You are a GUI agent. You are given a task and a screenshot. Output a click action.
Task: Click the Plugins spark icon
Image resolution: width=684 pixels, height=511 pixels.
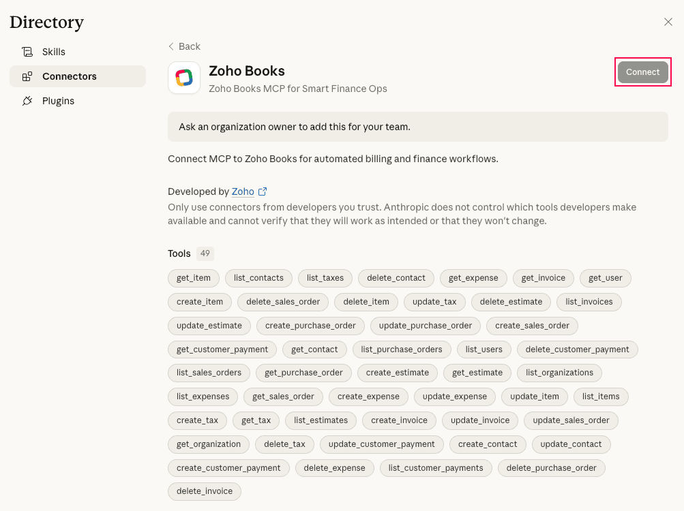coord(27,100)
